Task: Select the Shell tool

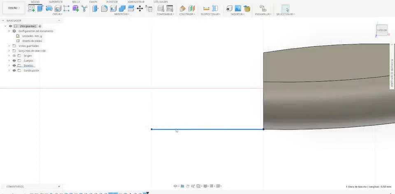Action: [x=113, y=9]
